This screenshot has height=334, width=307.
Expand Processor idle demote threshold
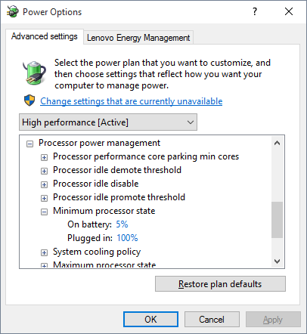coord(44,171)
